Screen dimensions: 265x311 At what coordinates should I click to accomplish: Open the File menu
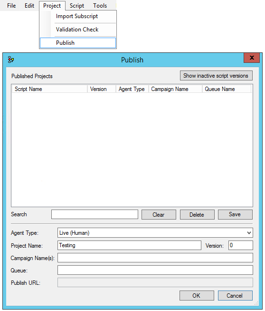click(11, 6)
